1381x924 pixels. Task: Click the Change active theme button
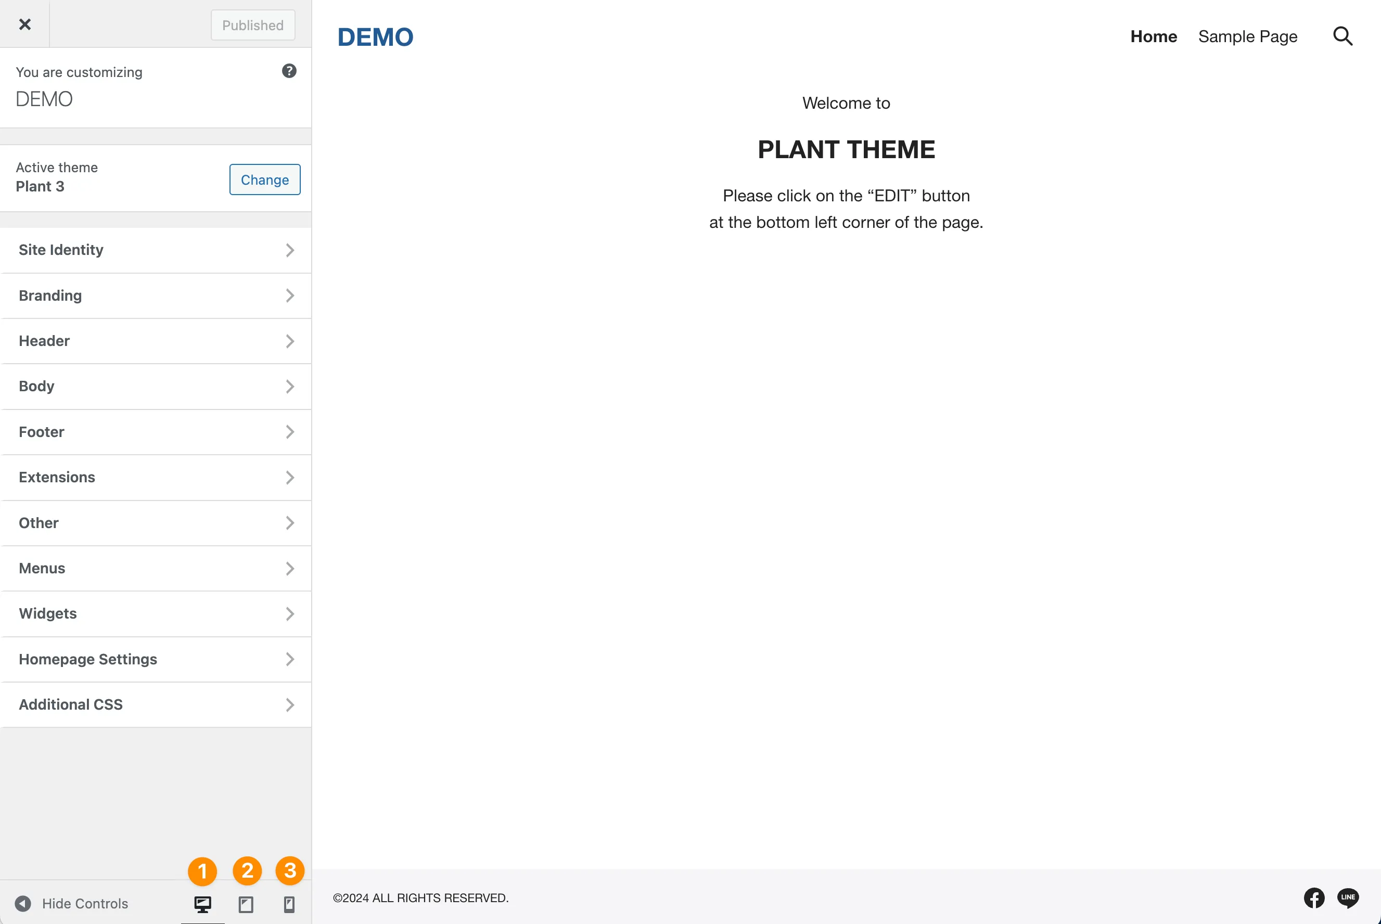(264, 179)
